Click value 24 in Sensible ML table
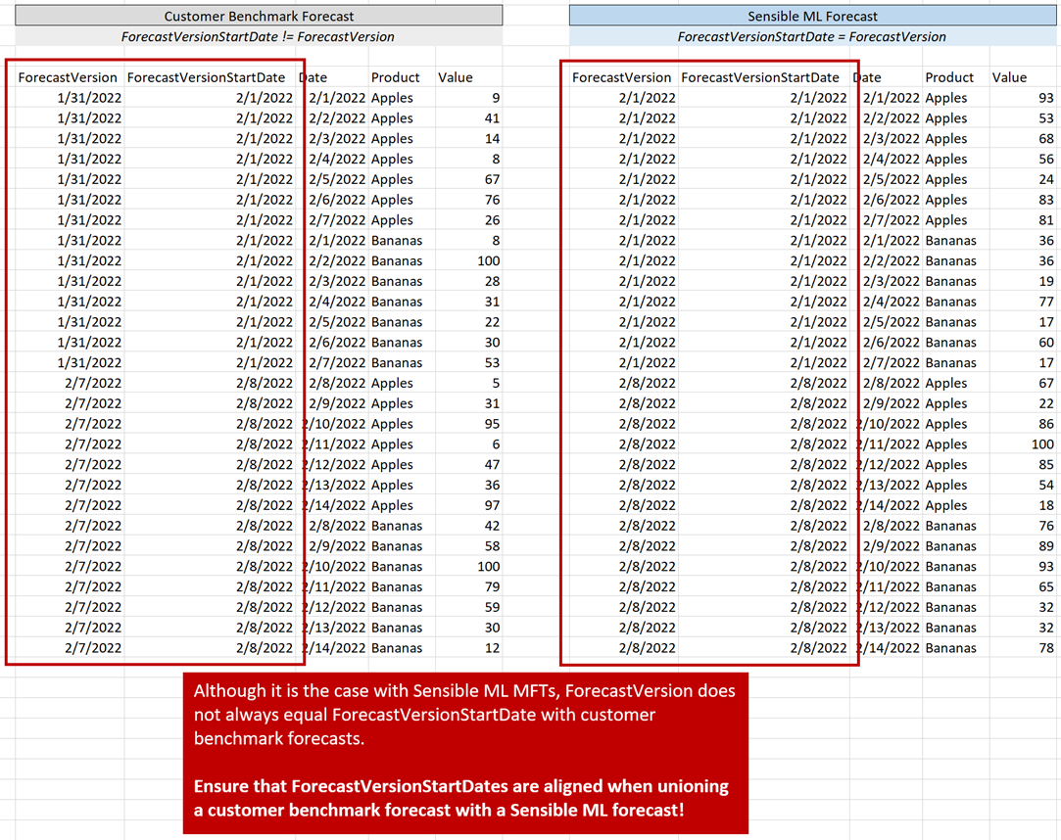1061x840 pixels. click(1046, 179)
